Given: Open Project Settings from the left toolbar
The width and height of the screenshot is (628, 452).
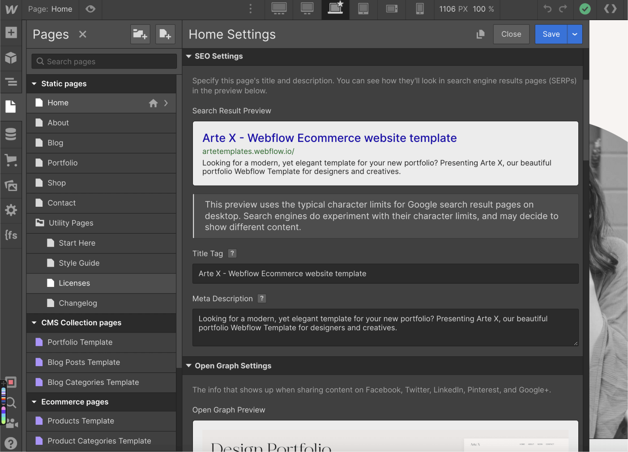Looking at the screenshot, I should [x=11, y=210].
